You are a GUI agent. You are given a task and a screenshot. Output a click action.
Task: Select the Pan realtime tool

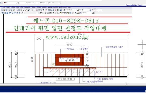pos(36,10)
